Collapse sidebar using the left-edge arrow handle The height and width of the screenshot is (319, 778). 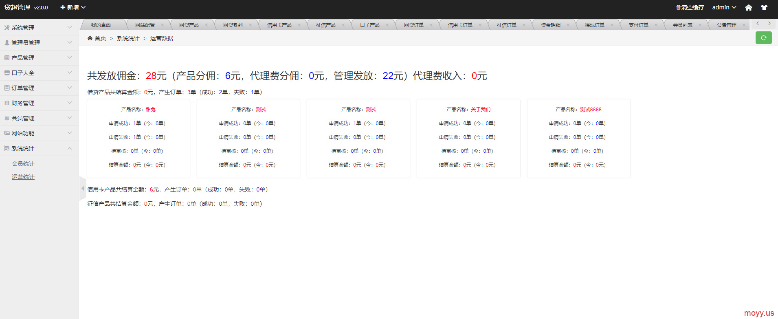83,189
